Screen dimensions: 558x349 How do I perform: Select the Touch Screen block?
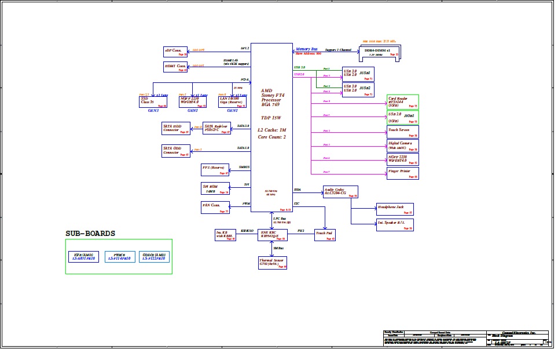tap(402, 132)
